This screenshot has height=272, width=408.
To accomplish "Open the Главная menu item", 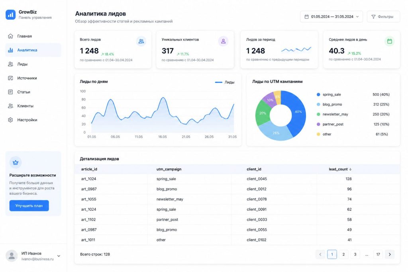I will coord(33,36).
